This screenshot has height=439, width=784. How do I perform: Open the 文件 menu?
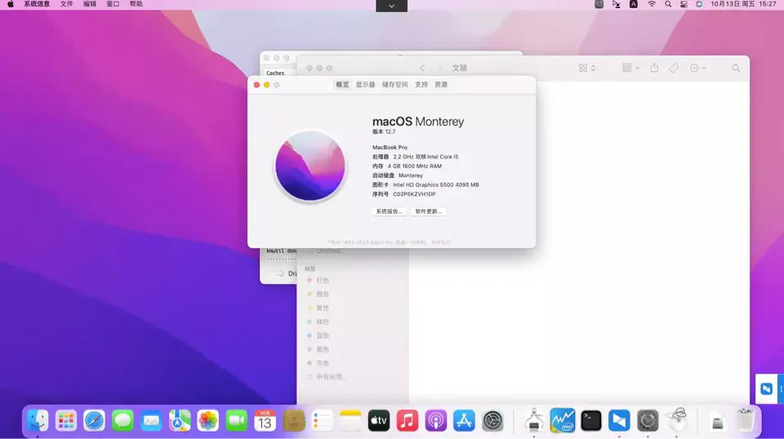[x=66, y=4]
